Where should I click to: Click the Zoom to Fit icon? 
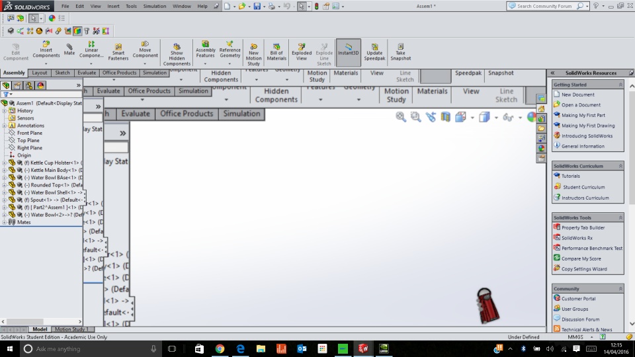click(401, 117)
